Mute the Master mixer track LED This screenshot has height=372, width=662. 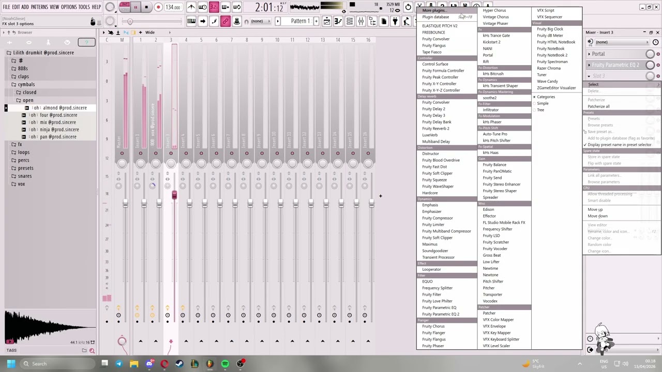click(x=122, y=153)
